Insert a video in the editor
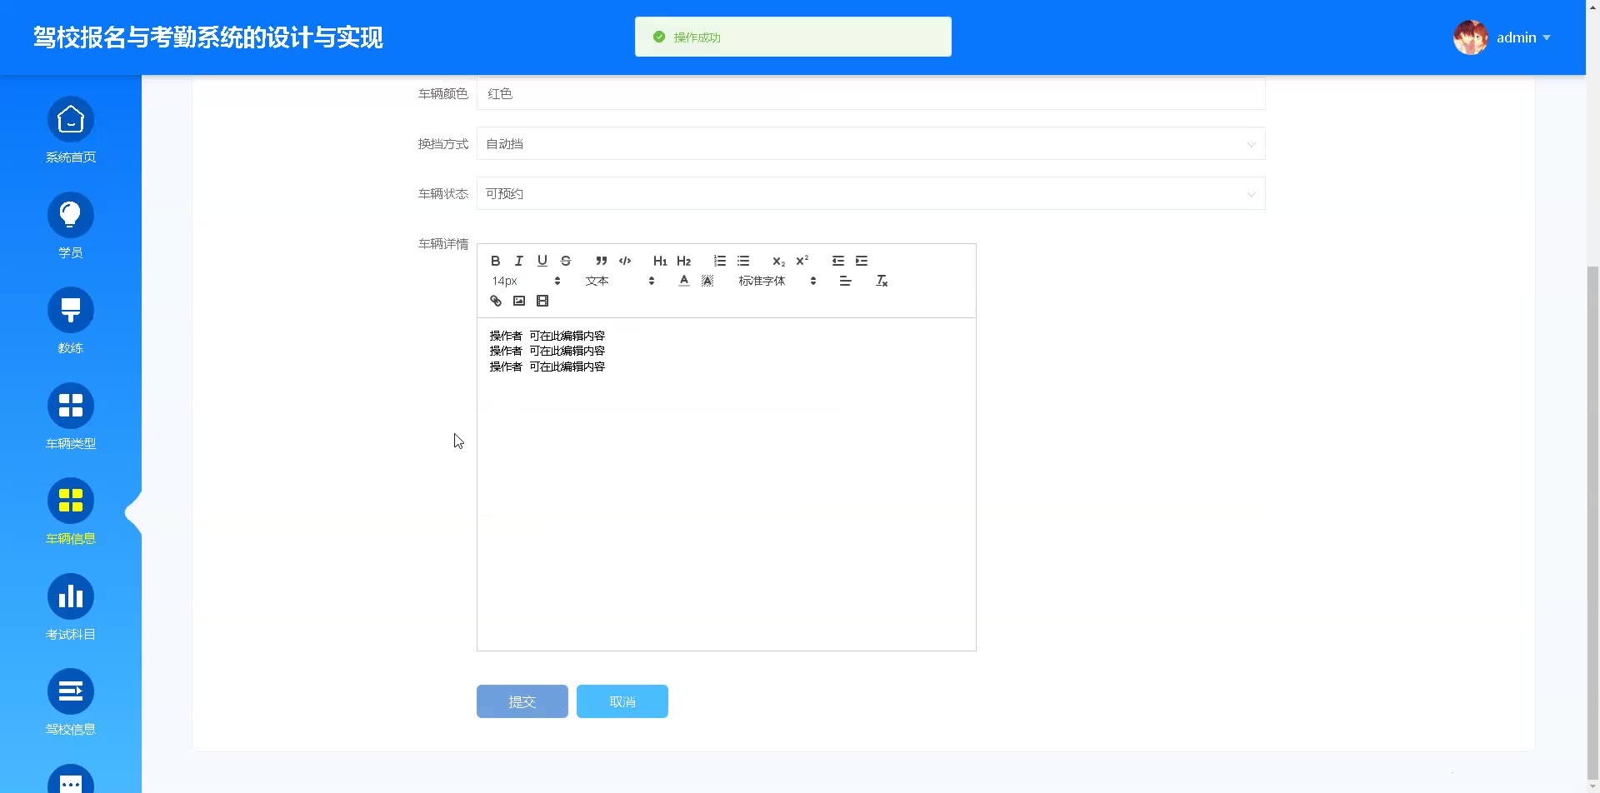The image size is (1600, 793). pyautogui.click(x=542, y=301)
